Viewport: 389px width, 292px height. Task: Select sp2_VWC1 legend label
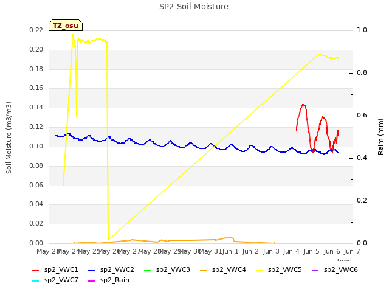point(61,269)
